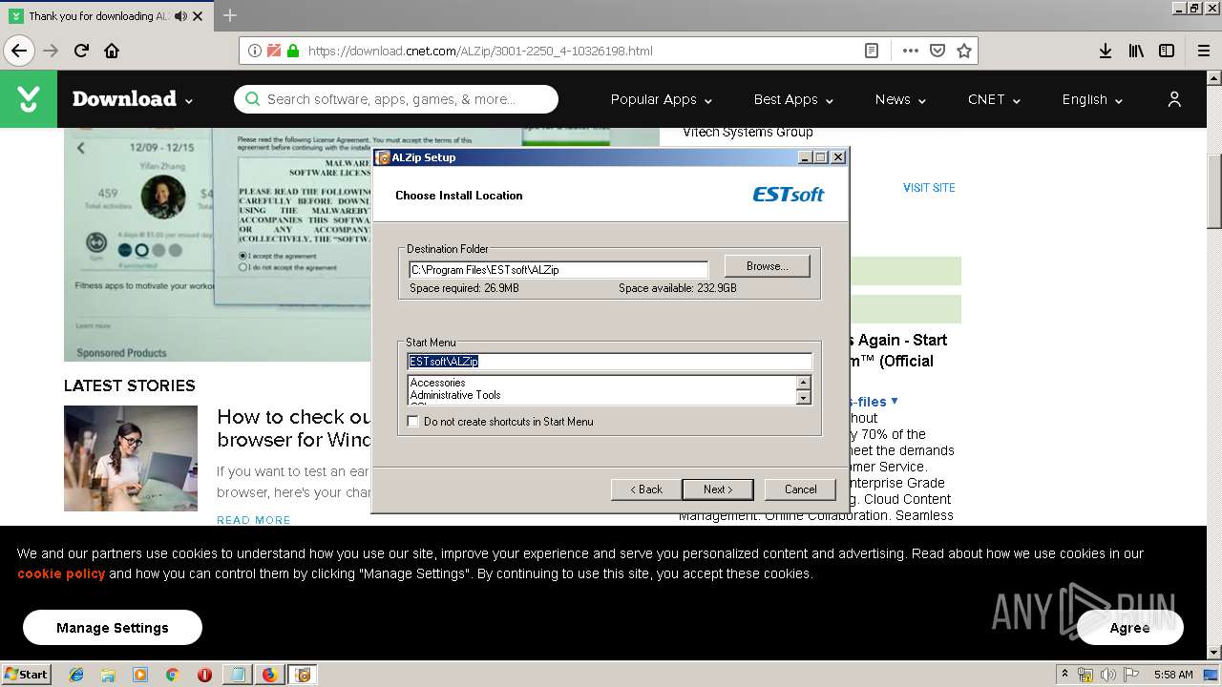Image resolution: width=1222 pixels, height=687 pixels.
Task: Click the clock showing 5:58 AM
Action: coord(1173,675)
